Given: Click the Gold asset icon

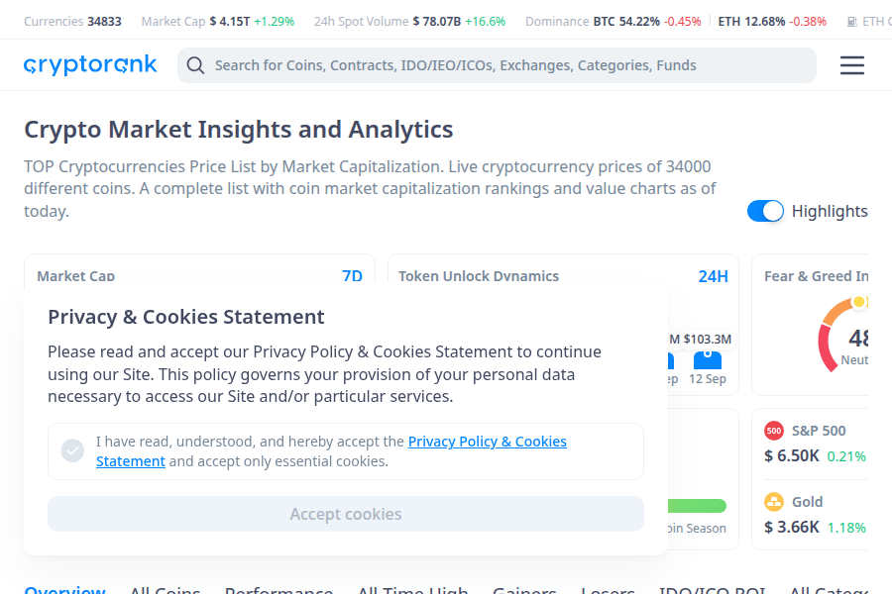Looking at the screenshot, I should (772, 502).
